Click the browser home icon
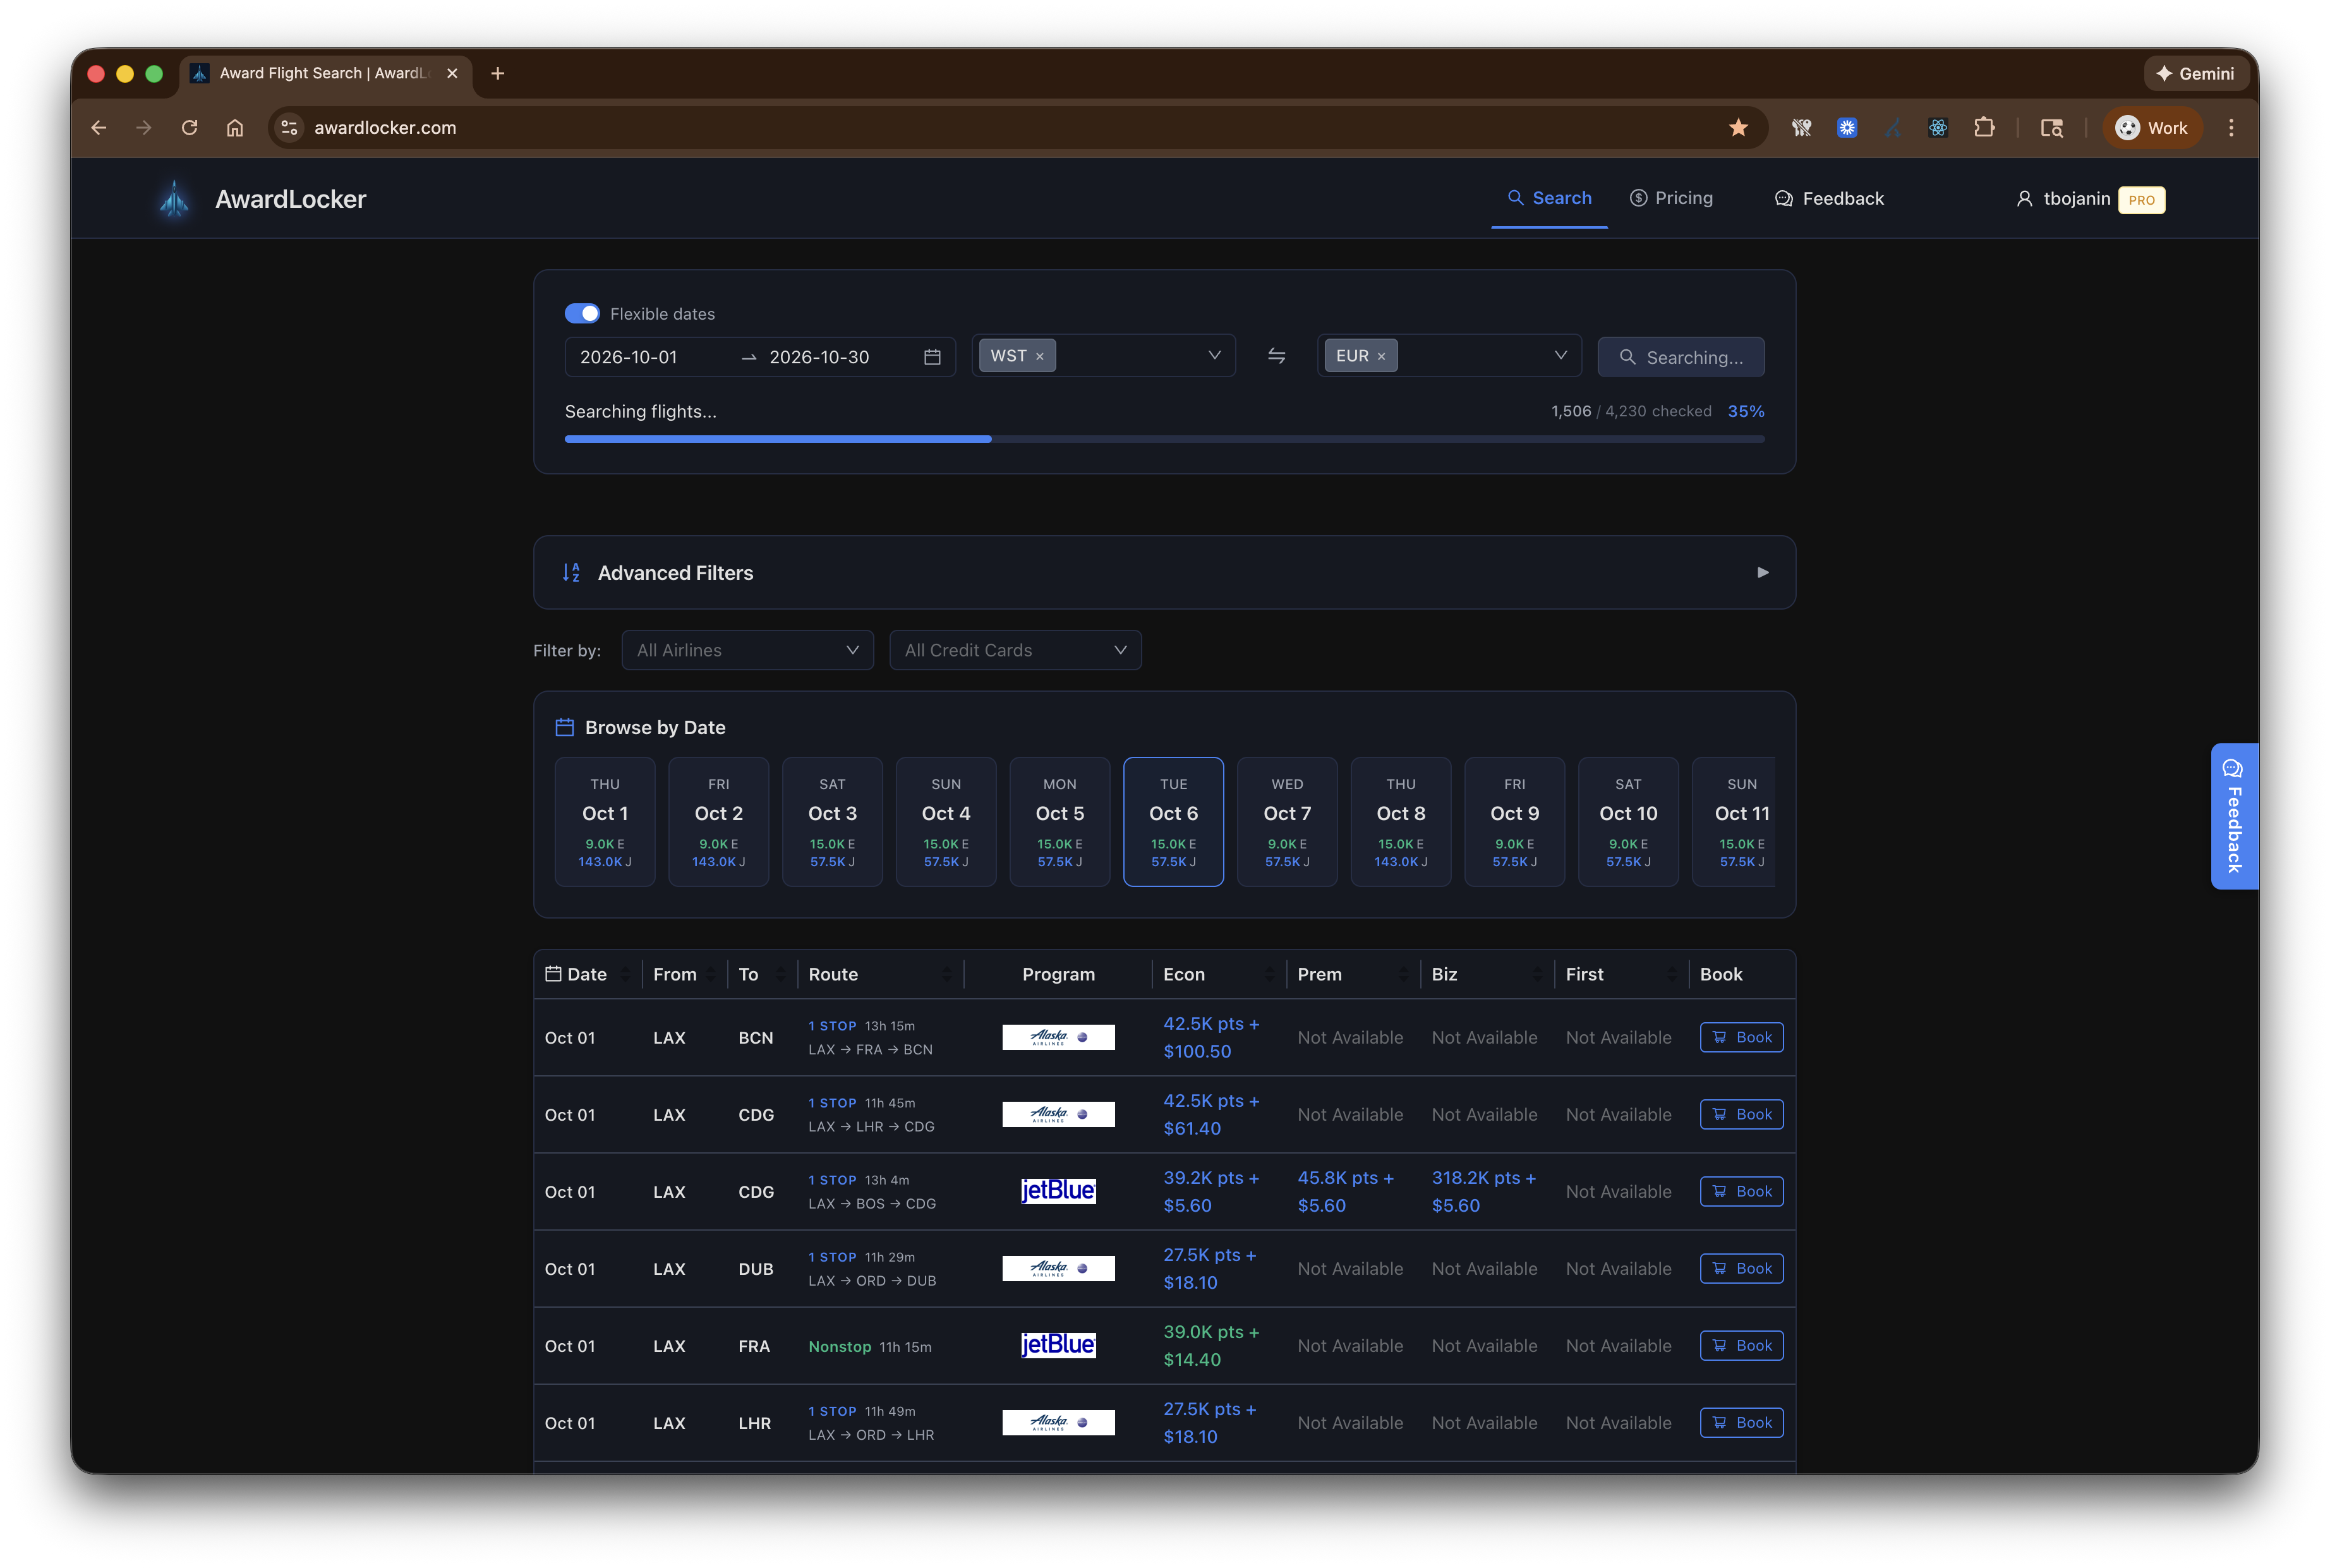 click(x=235, y=128)
